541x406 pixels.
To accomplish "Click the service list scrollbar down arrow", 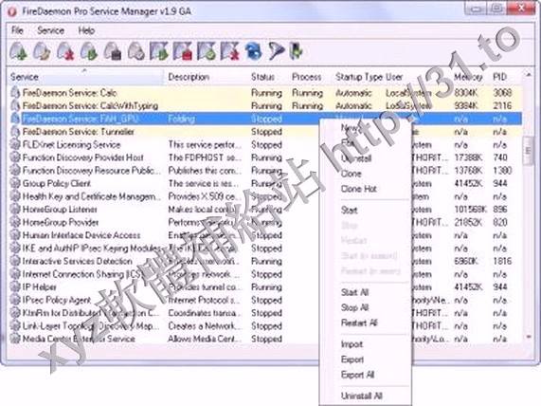I will tap(528, 338).
